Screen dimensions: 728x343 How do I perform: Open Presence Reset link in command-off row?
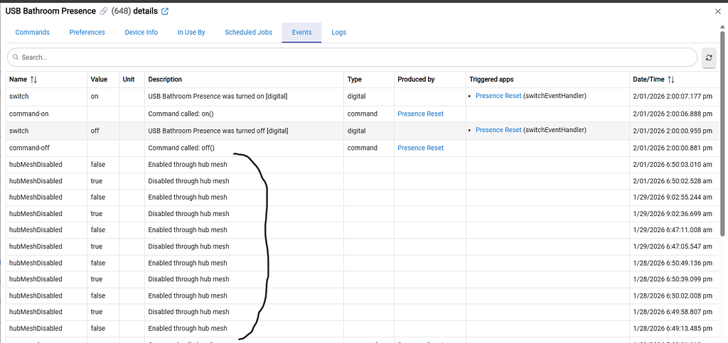(421, 148)
